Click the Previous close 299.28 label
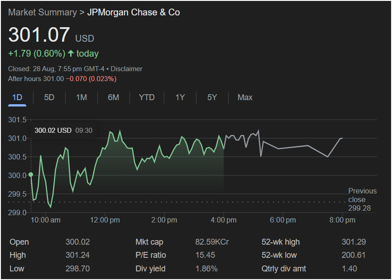 362,199
